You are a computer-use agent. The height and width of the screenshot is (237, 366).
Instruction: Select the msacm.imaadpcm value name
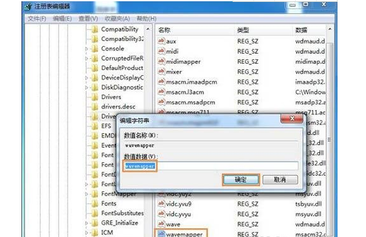192,82
